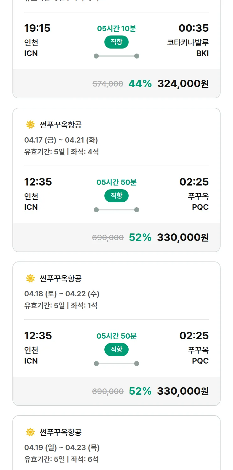Click the route line on the ICN–BKI flight
The width and height of the screenshot is (233, 470).
[x=116, y=56]
